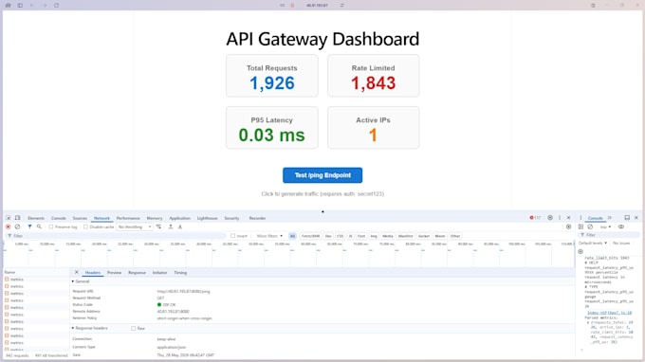Open the Preview tab of request
The height and width of the screenshot is (362, 645).
point(115,272)
